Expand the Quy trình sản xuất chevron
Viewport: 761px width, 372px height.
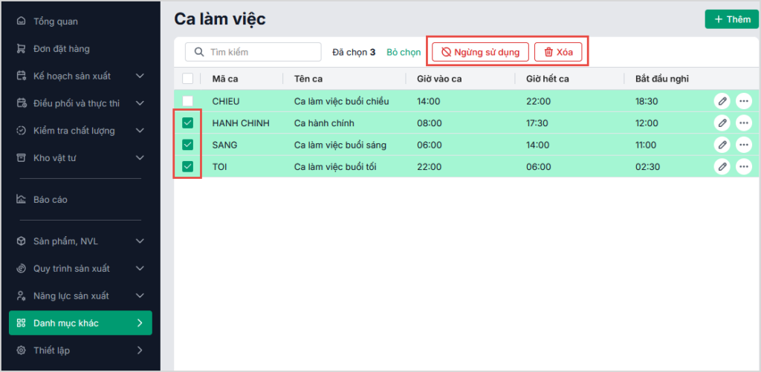pos(140,268)
